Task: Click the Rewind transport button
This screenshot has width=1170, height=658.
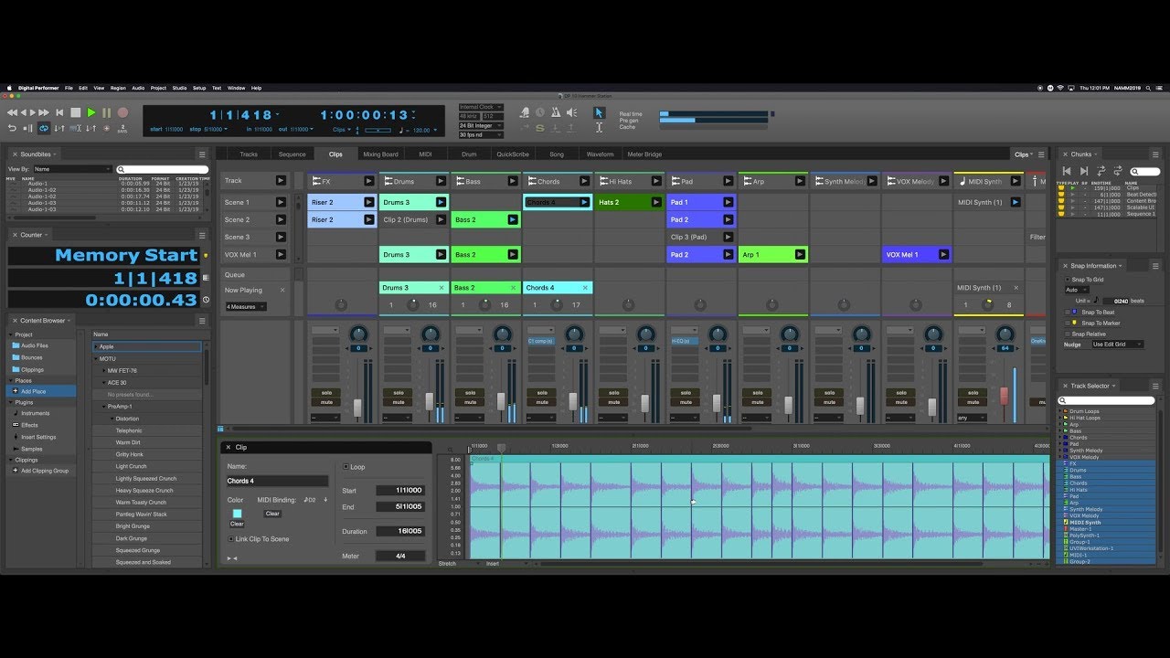Action: point(12,113)
